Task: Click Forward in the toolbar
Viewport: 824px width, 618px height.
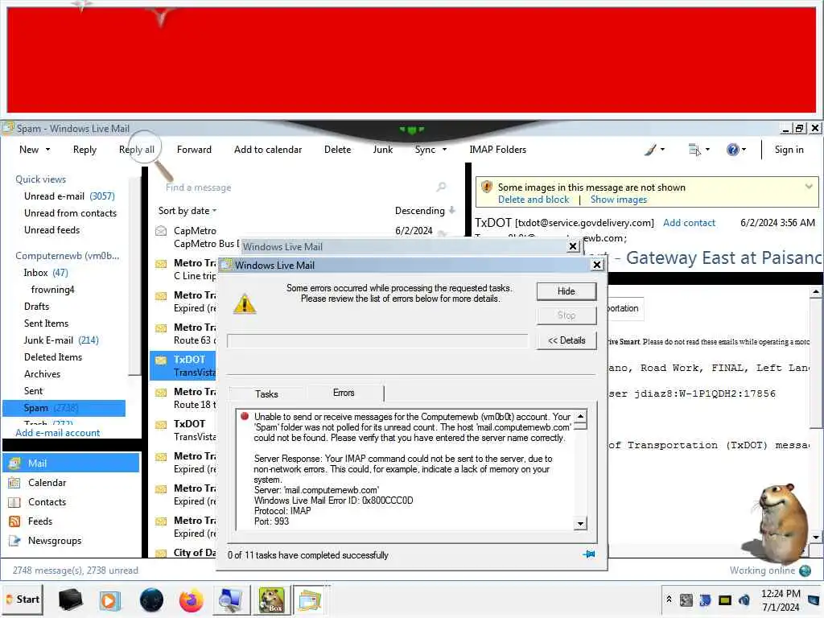Action: point(194,150)
